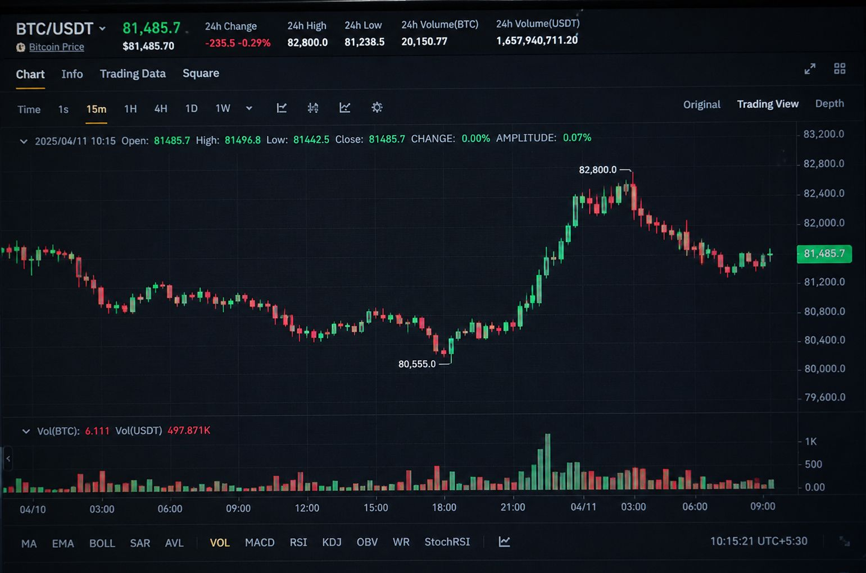
Task: Switch to the Info tab
Action: point(72,74)
